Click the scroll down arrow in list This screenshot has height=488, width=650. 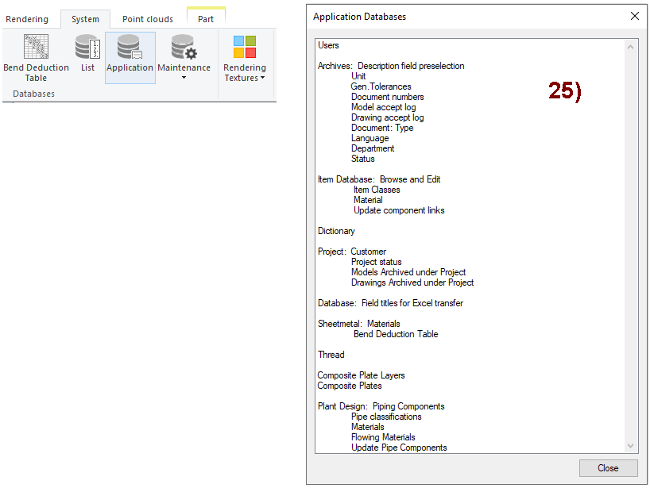[x=632, y=446]
